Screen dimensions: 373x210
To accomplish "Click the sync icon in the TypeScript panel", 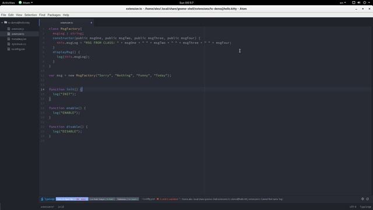I will click(x=363, y=199).
